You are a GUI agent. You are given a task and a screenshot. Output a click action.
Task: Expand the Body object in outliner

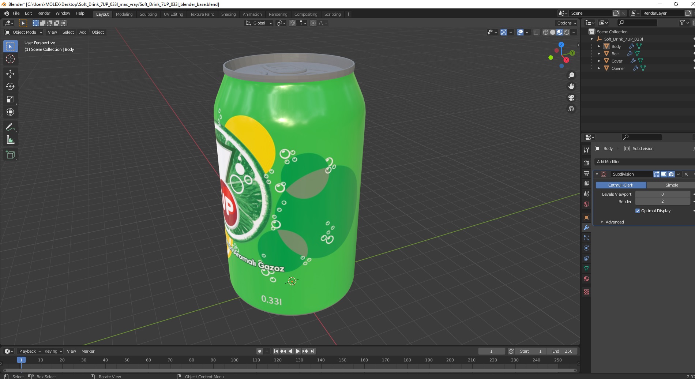pos(599,46)
